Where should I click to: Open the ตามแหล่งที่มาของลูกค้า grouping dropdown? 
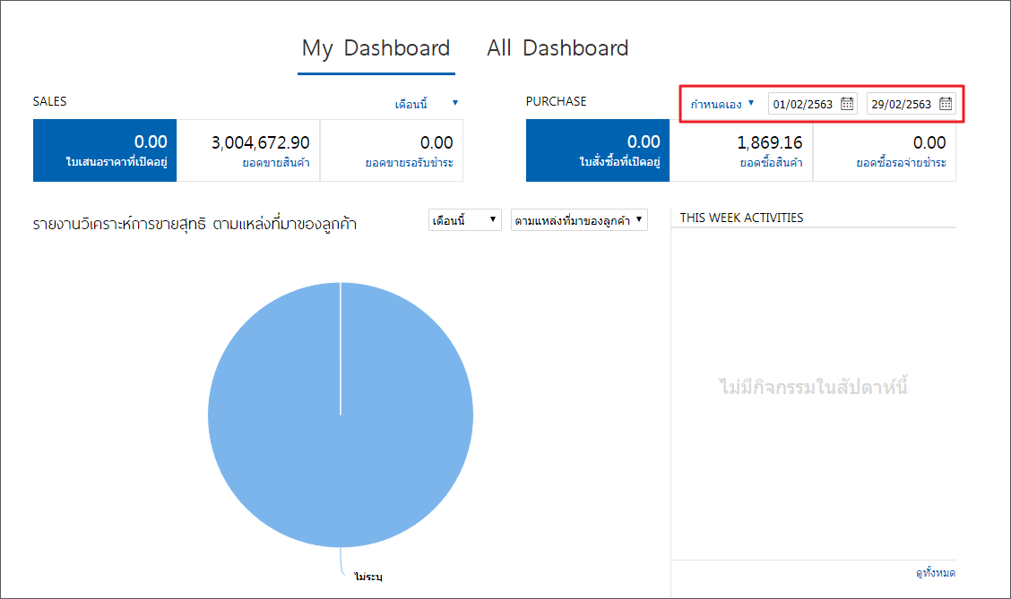[x=578, y=219]
